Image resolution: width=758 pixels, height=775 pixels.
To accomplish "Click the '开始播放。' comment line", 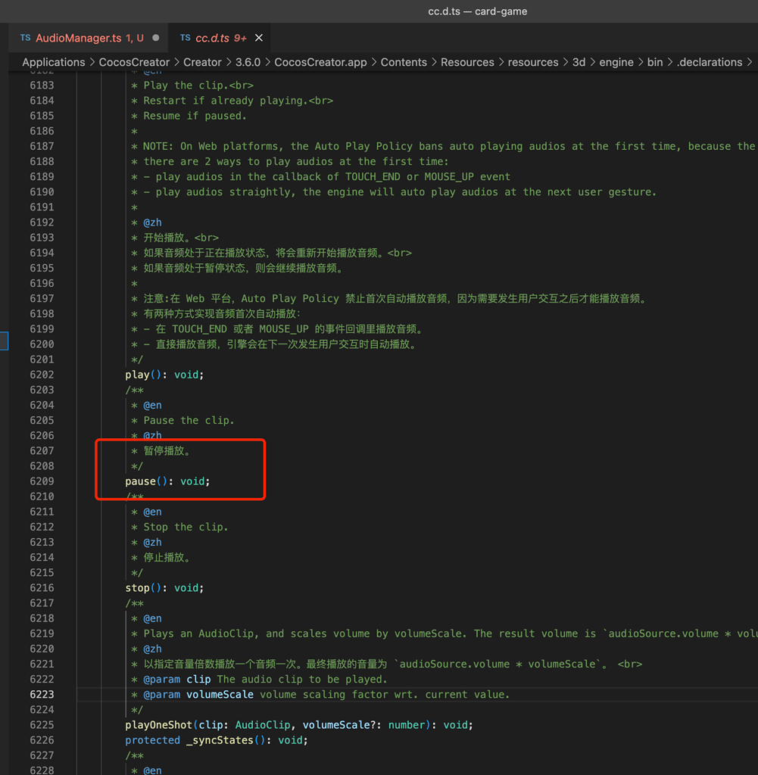I will pos(181,238).
